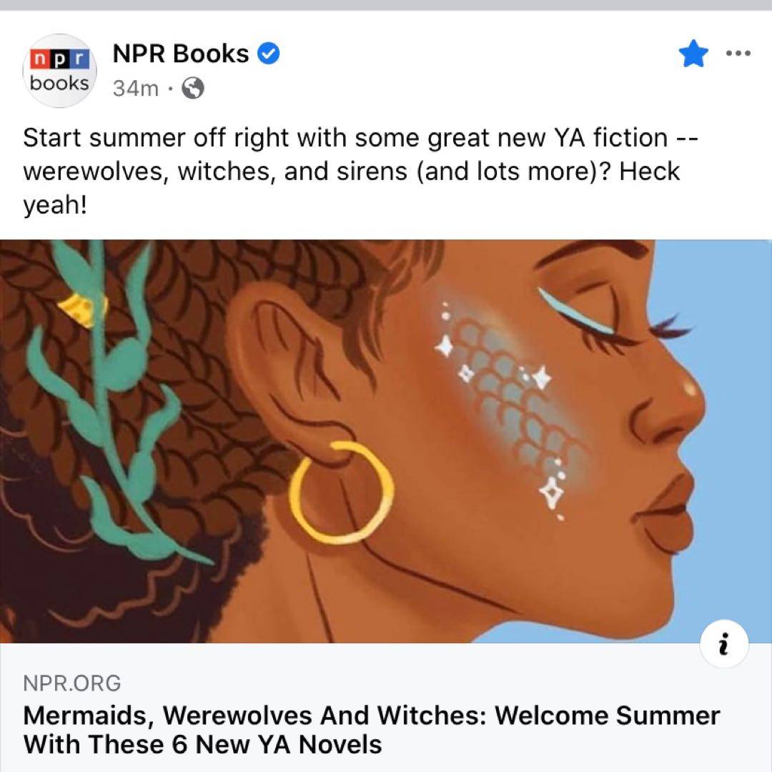Click the gold hoop earring in illustration
This screenshot has height=772, width=772.
tap(341, 493)
